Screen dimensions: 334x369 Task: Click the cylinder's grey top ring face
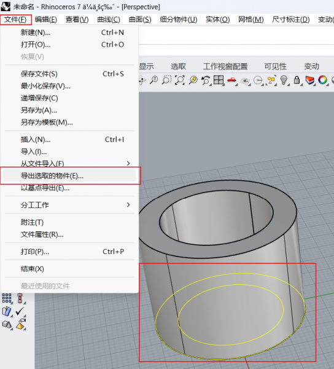[x=284, y=212]
